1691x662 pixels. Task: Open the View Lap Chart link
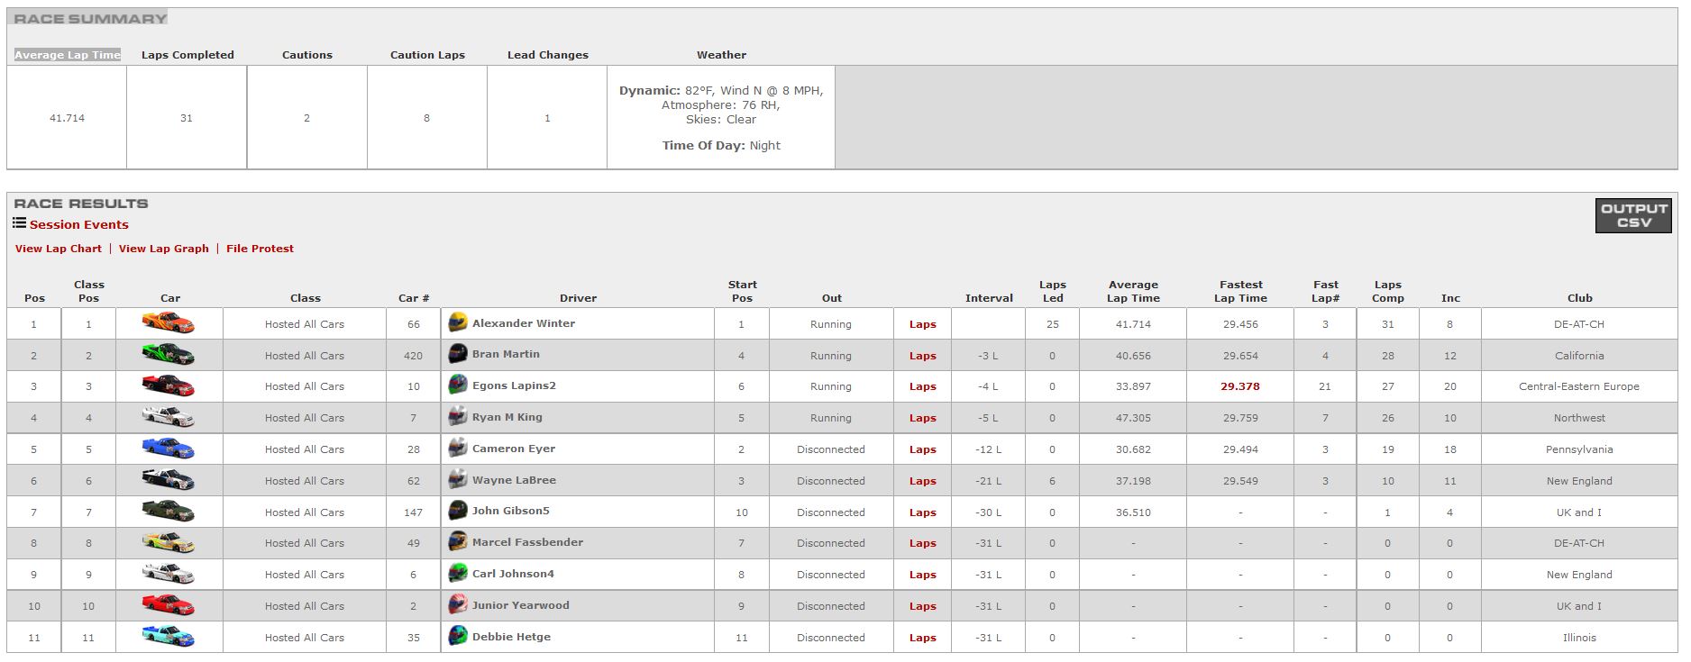point(59,249)
